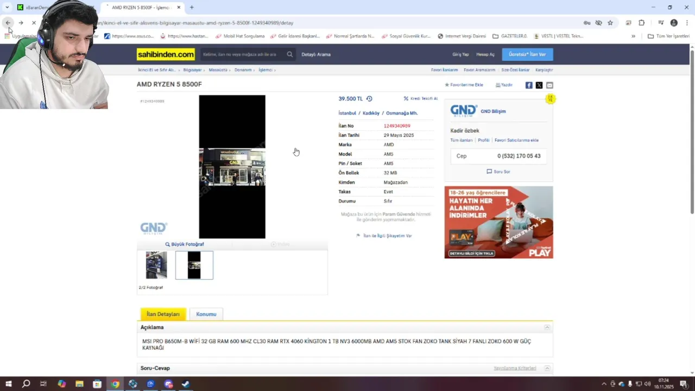Open Steam from the taskbar
The height and width of the screenshot is (391, 695).
click(x=186, y=384)
